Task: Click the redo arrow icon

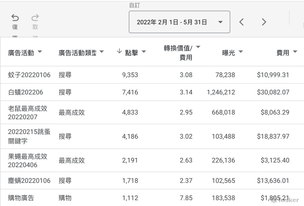Action: pos(35,18)
